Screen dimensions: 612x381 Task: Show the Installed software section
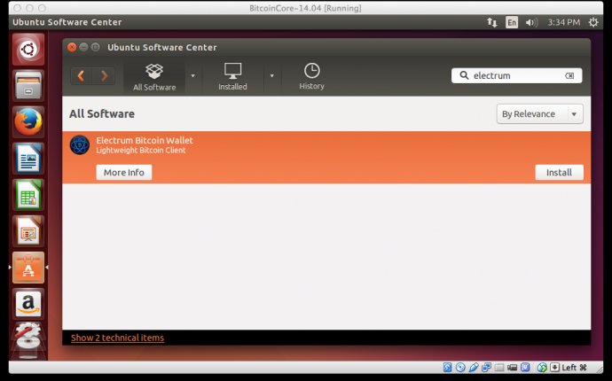[232, 77]
